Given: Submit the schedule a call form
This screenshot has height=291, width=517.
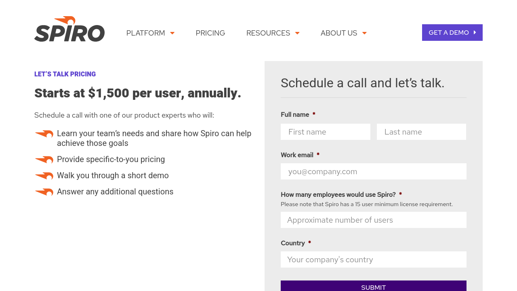Looking at the screenshot, I should (x=374, y=286).
